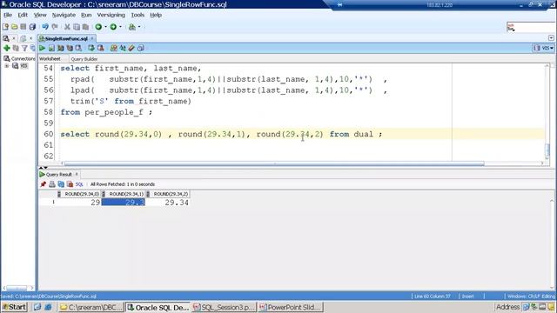Click the To Upper/Lower case icon

click(123, 48)
